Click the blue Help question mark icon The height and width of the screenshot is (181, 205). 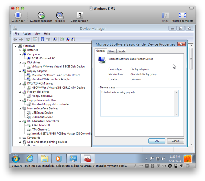click(42, 39)
